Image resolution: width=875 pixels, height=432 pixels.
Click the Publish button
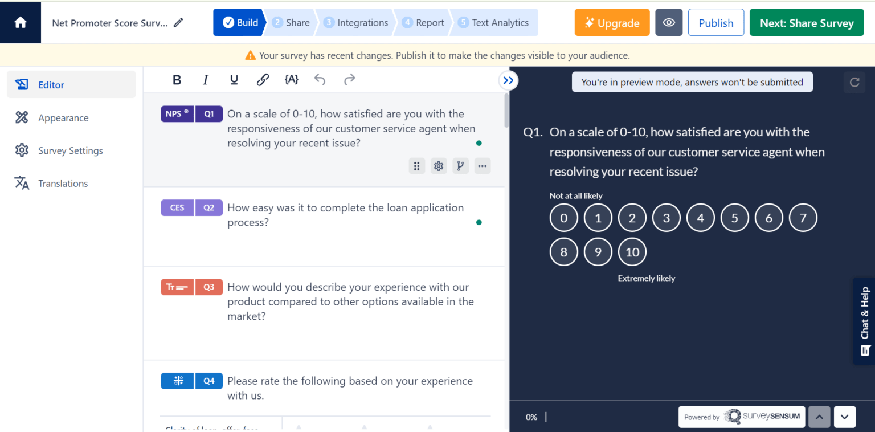(x=715, y=23)
